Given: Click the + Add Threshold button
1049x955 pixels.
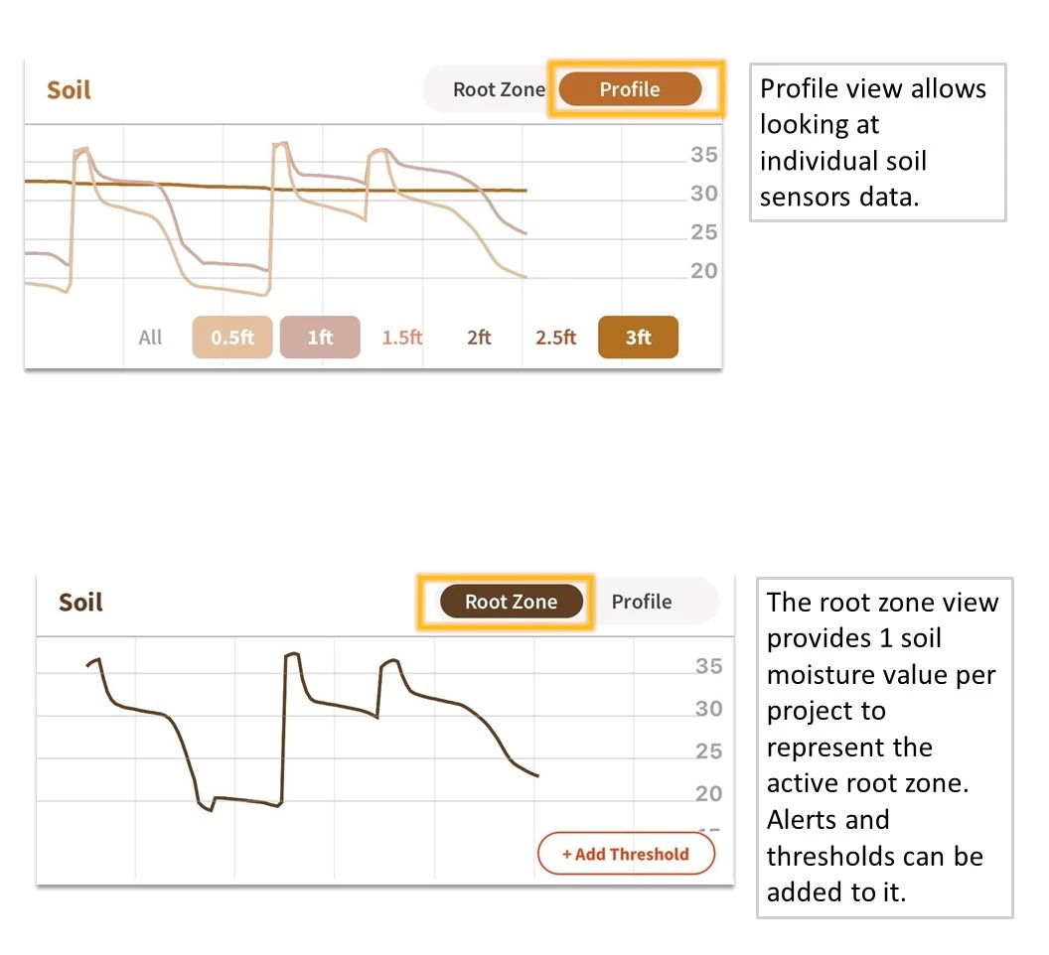Looking at the screenshot, I should (x=626, y=854).
